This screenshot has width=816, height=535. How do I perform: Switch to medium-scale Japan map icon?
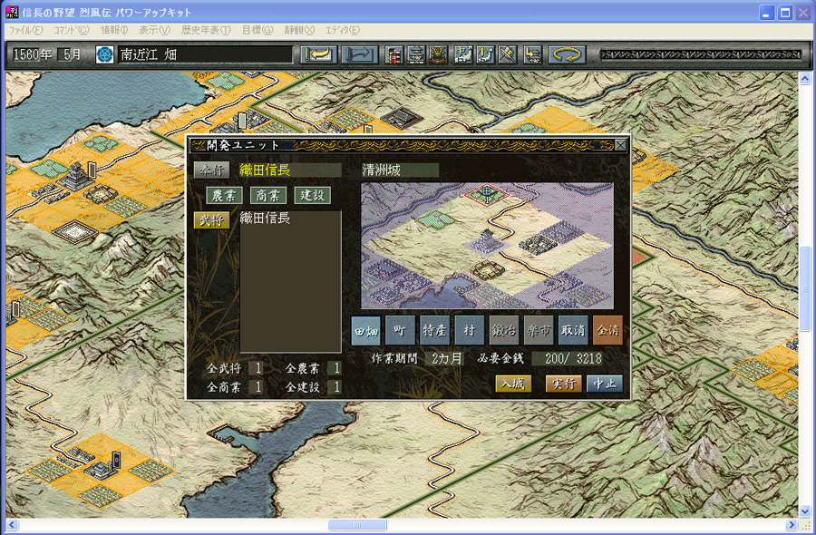(x=463, y=54)
